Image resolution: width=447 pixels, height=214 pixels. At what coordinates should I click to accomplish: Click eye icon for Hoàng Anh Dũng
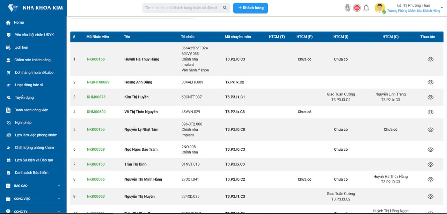(x=430, y=82)
